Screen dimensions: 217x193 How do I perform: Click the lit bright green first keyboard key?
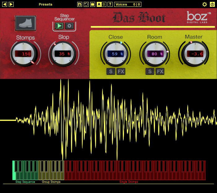pos(14,170)
